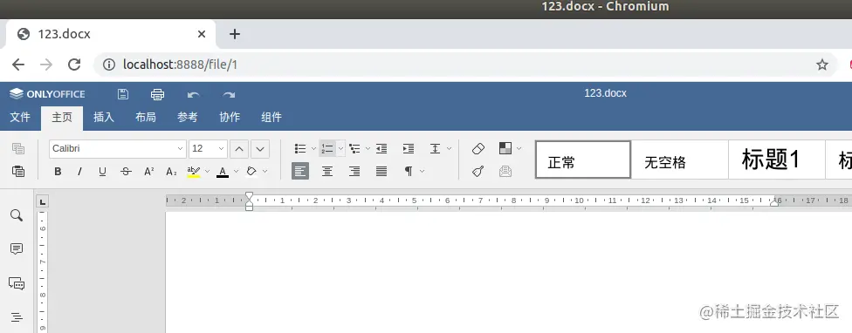Select the 无空格 paragraph style
The width and height of the screenshot is (852, 333).
680,160
